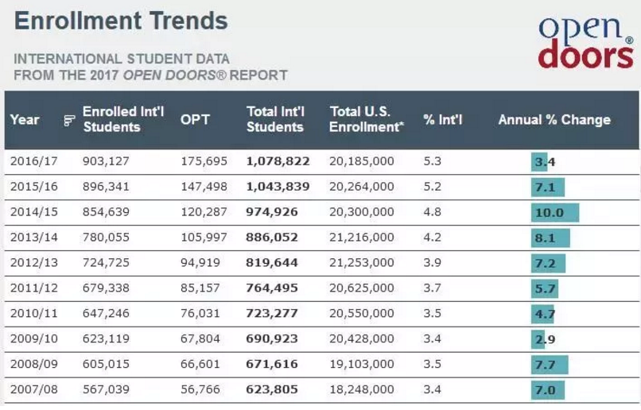Click the sort icon beside Year header
Viewport: 641px width, 410px height.
[69, 121]
